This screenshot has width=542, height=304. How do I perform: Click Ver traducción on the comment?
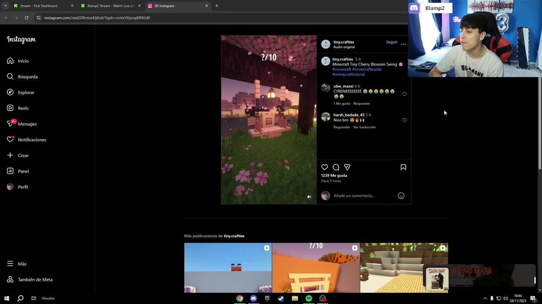(365, 127)
